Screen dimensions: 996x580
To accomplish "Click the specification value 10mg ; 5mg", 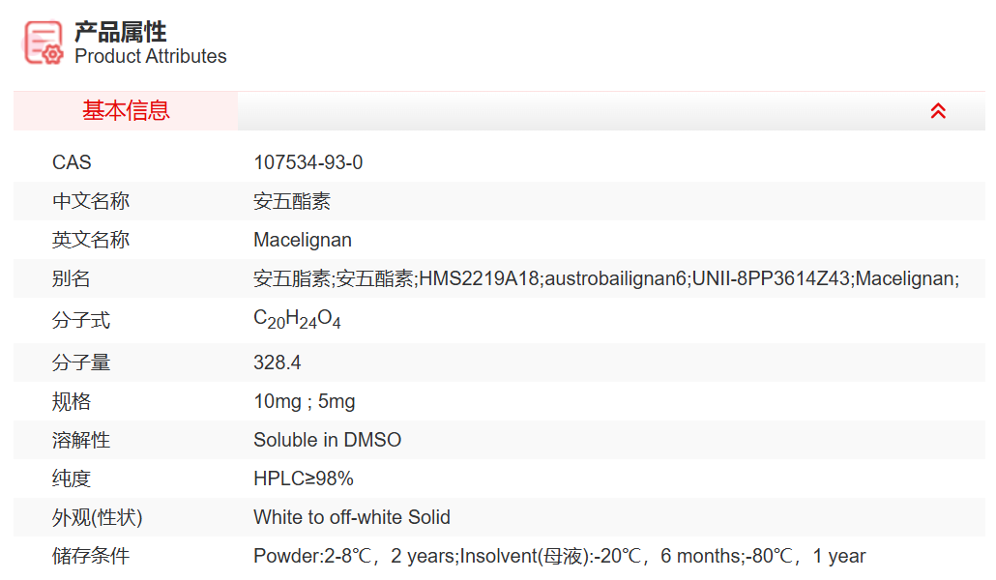I will click(x=304, y=401).
